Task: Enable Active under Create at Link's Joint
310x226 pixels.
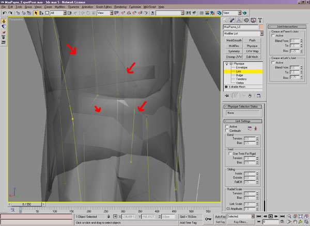Action: click(272, 63)
